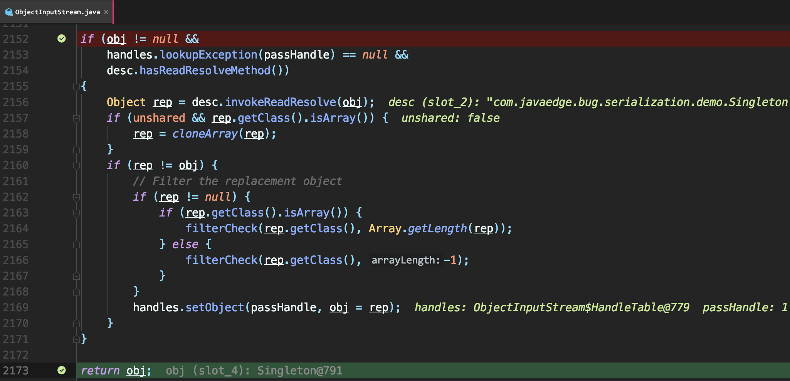Click fold marker at line 2171
The width and height of the screenshot is (790, 381).
(x=76, y=339)
